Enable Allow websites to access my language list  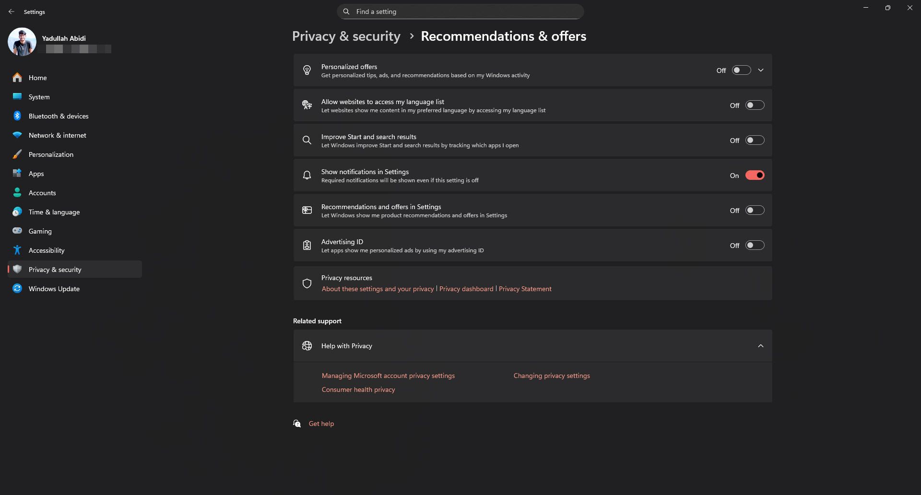[x=754, y=105]
